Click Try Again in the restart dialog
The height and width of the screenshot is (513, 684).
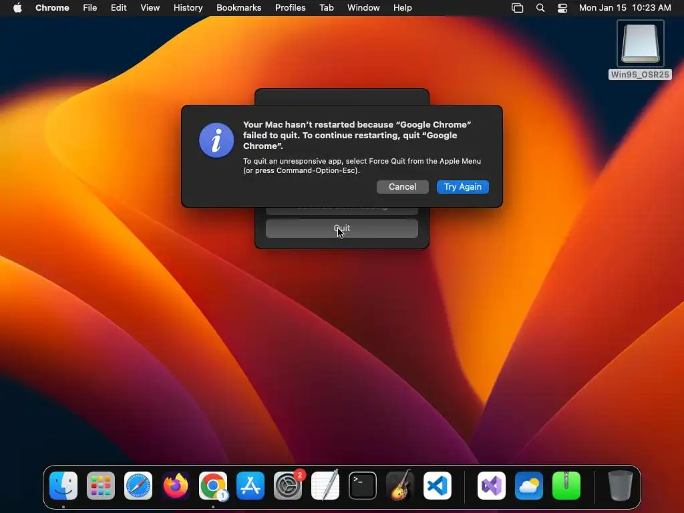tap(463, 187)
